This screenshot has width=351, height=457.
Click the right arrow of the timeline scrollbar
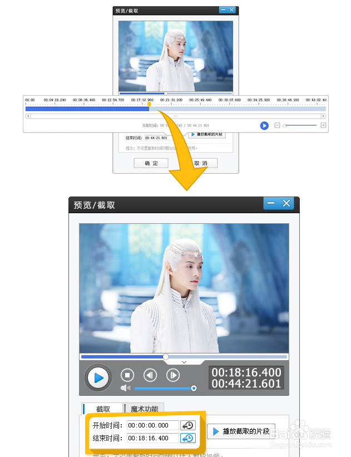coord(323,116)
